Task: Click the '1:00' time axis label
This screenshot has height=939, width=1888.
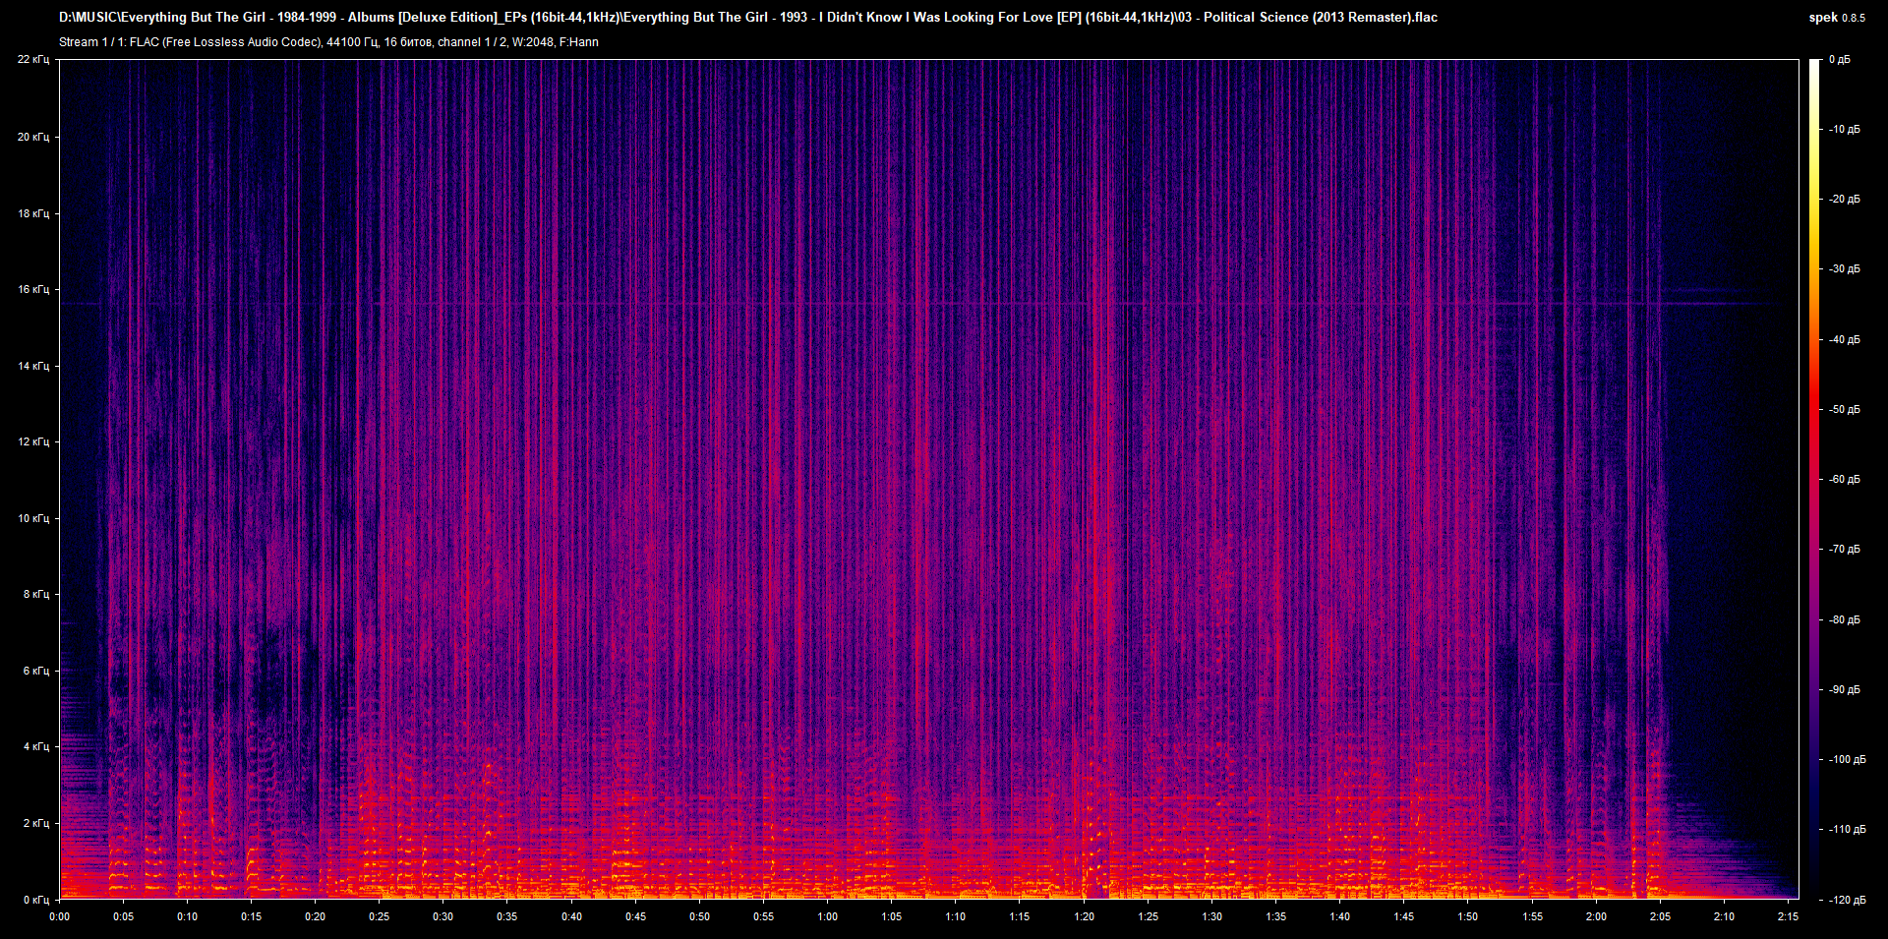Action: [828, 916]
